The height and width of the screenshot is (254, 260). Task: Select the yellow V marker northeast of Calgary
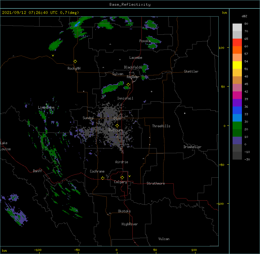coord(129,176)
